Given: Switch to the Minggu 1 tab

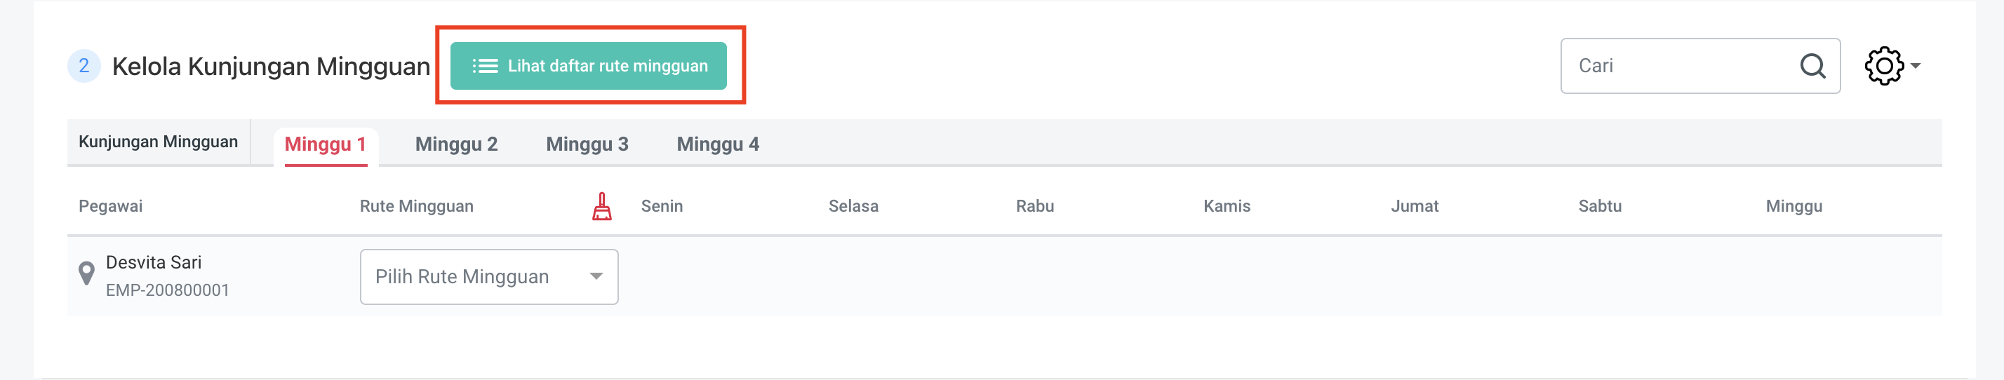Looking at the screenshot, I should point(325,144).
